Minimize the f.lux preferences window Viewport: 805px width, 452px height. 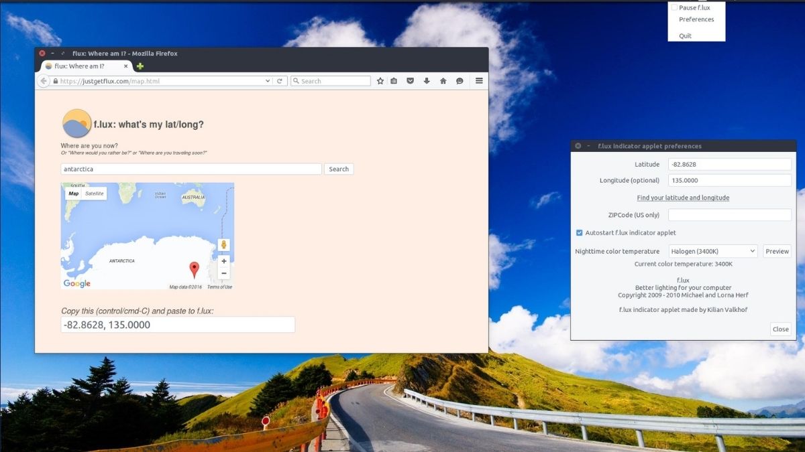[x=588, y=146]
